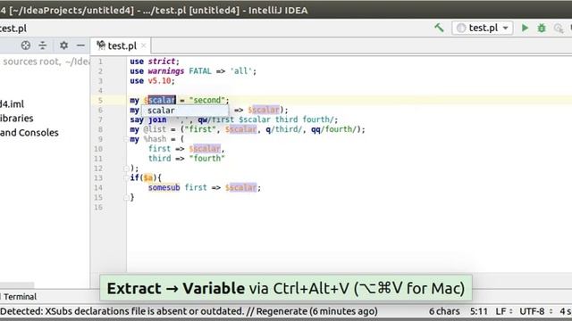Screen dimensions: 572x321
Task: Click the run with coverage icon
Action: click(559, 28)
